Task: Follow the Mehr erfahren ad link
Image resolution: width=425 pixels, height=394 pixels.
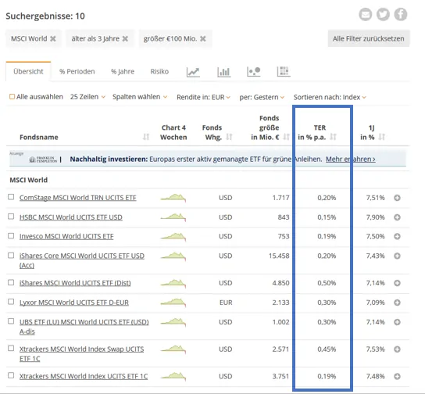Action: [351, 159]
